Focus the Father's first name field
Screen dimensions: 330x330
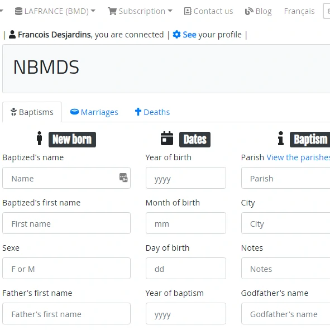[66, 314]
